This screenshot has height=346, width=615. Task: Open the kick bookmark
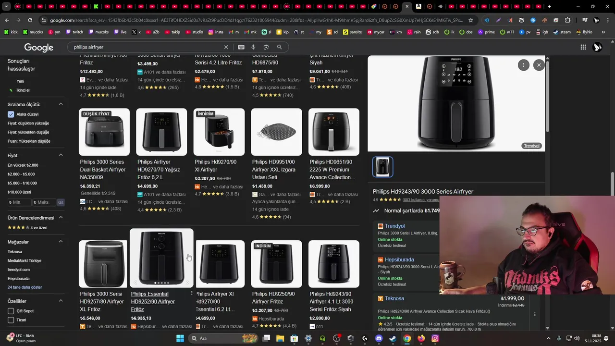11,32
